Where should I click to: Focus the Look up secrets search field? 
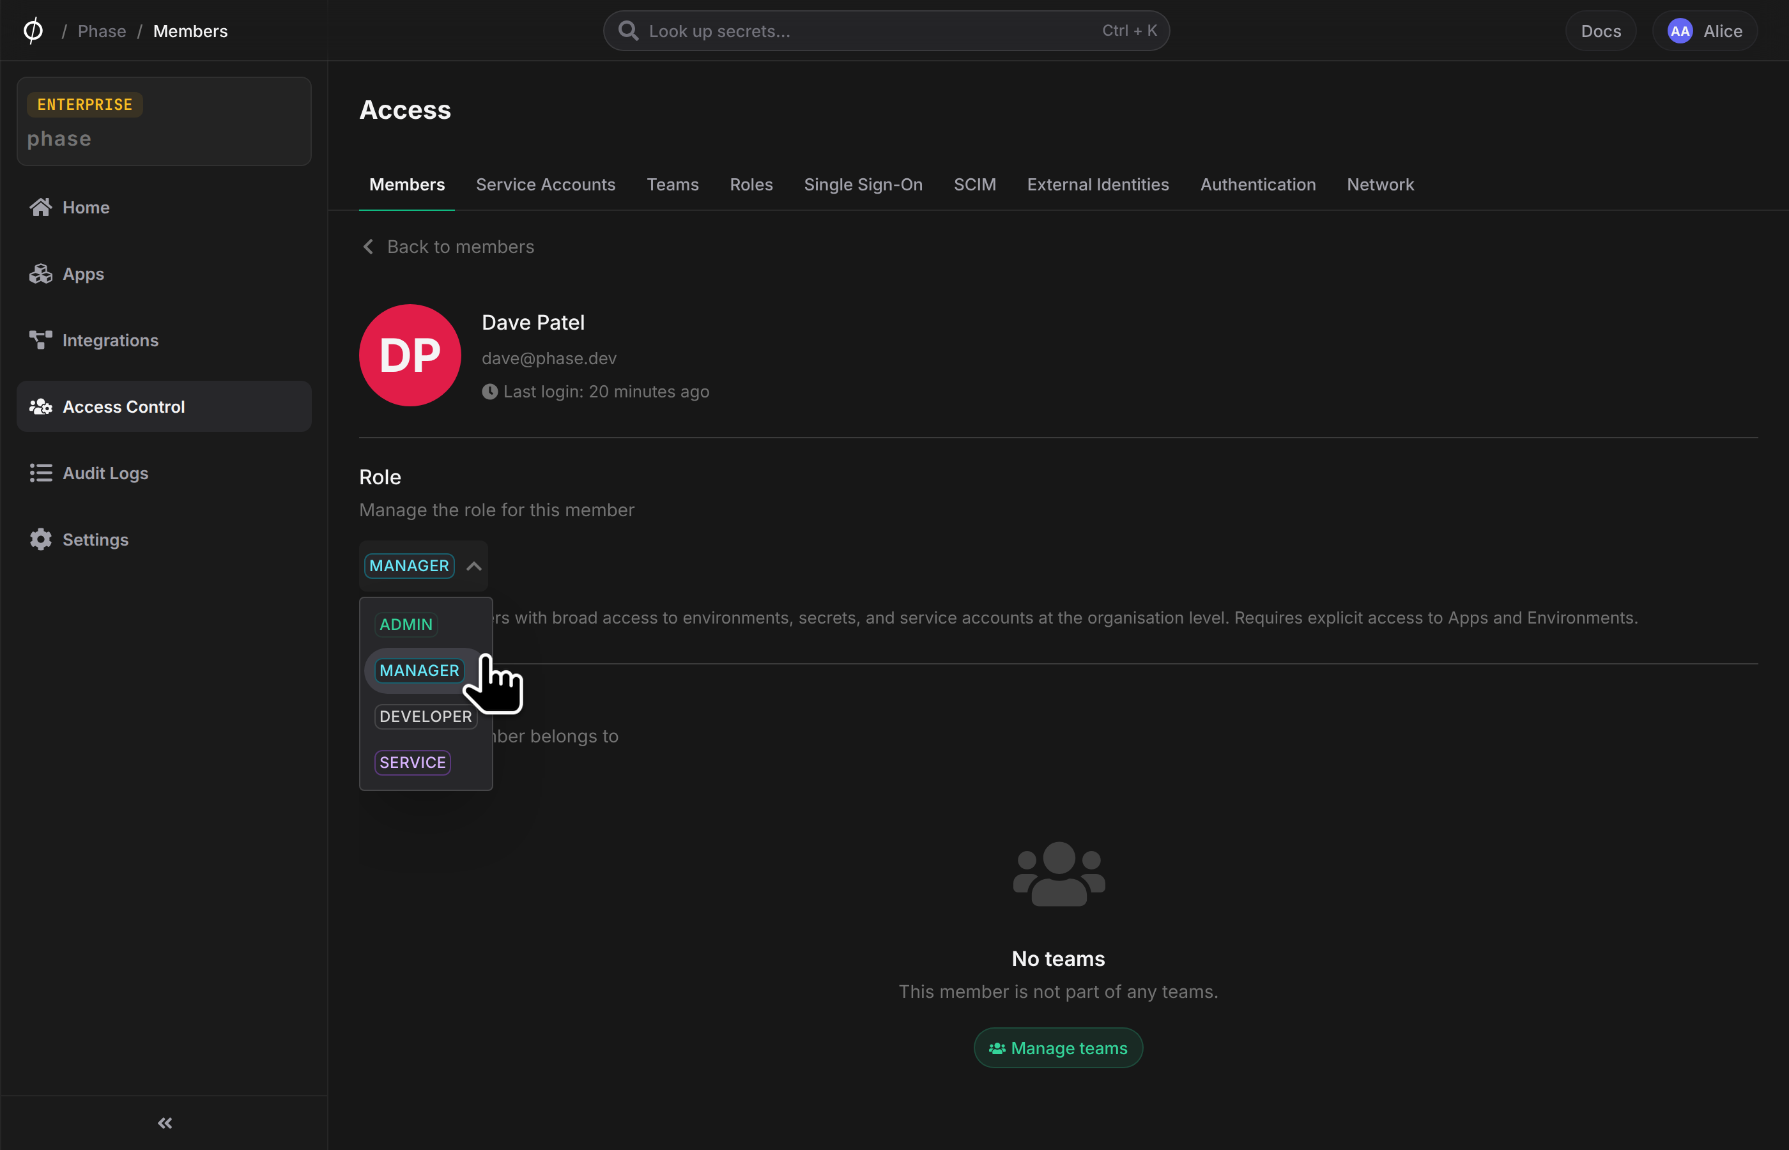point(886,31)
